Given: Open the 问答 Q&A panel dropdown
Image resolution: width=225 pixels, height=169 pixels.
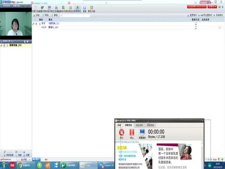Looking at the screenshot, I should 25,159.
